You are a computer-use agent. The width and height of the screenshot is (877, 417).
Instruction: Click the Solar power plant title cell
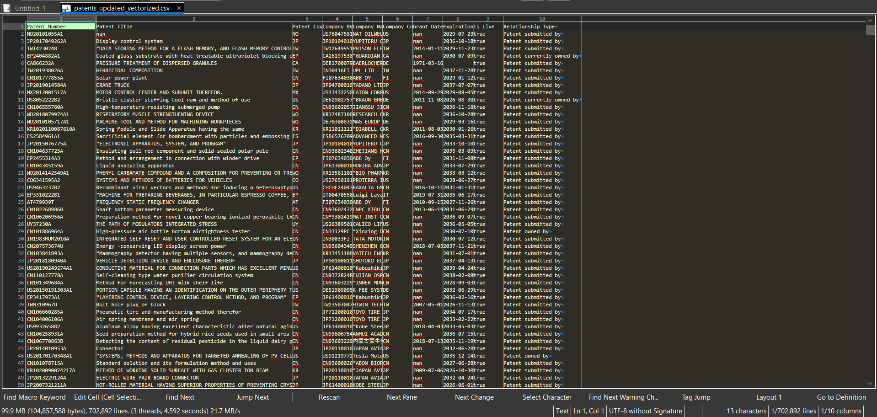pos(194,78)
